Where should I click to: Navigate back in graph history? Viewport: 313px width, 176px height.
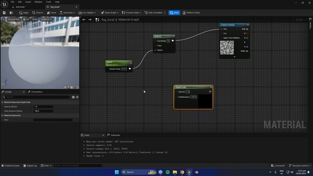click(x=84, y=20)
